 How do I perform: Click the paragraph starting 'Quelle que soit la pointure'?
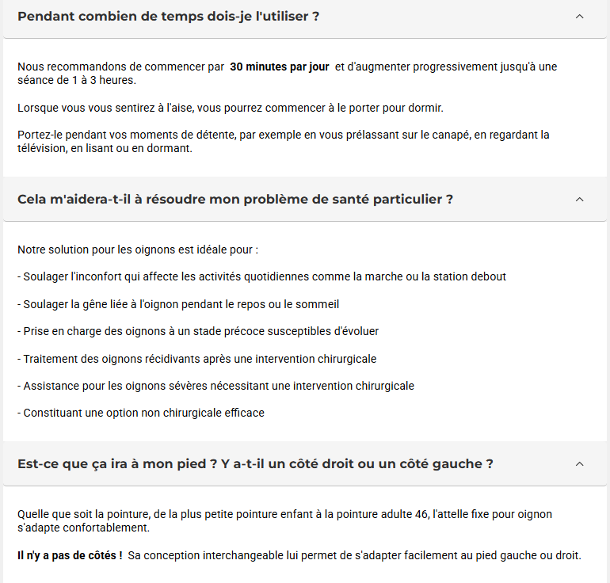click(284, 520)
